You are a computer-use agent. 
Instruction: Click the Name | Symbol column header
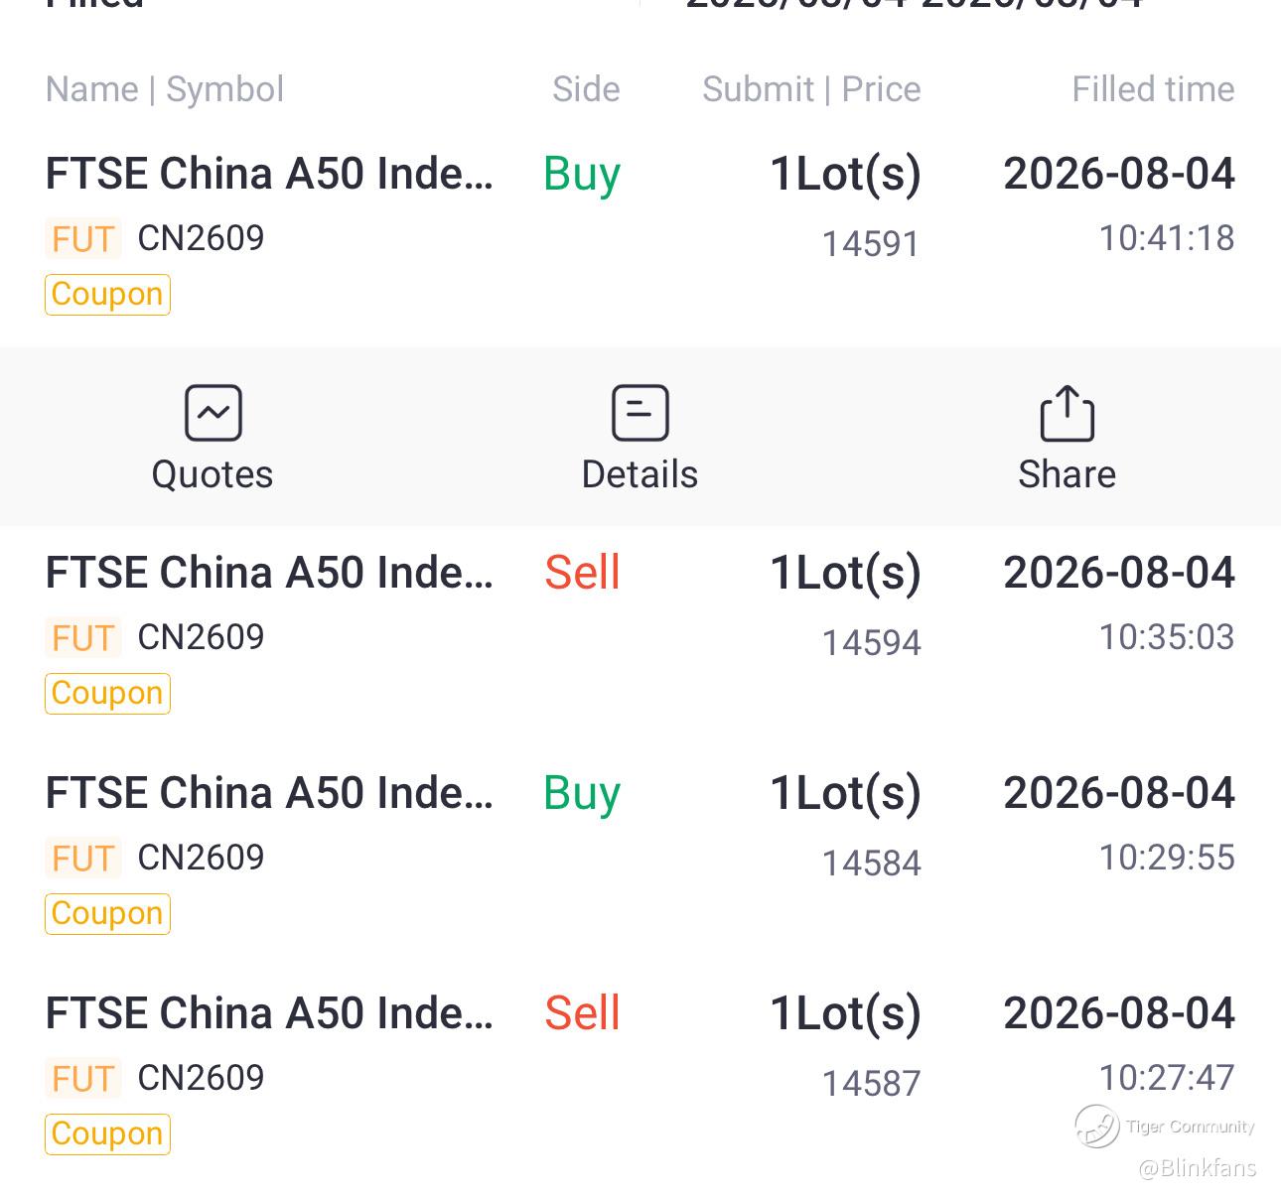point(165,89)
